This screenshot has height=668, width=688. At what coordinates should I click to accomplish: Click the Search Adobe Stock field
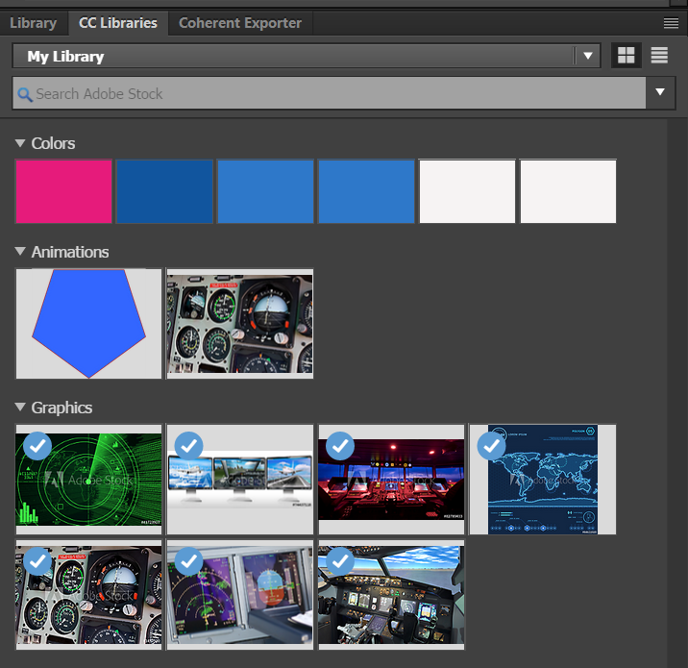pyautogui.click(x=327, y=94)
